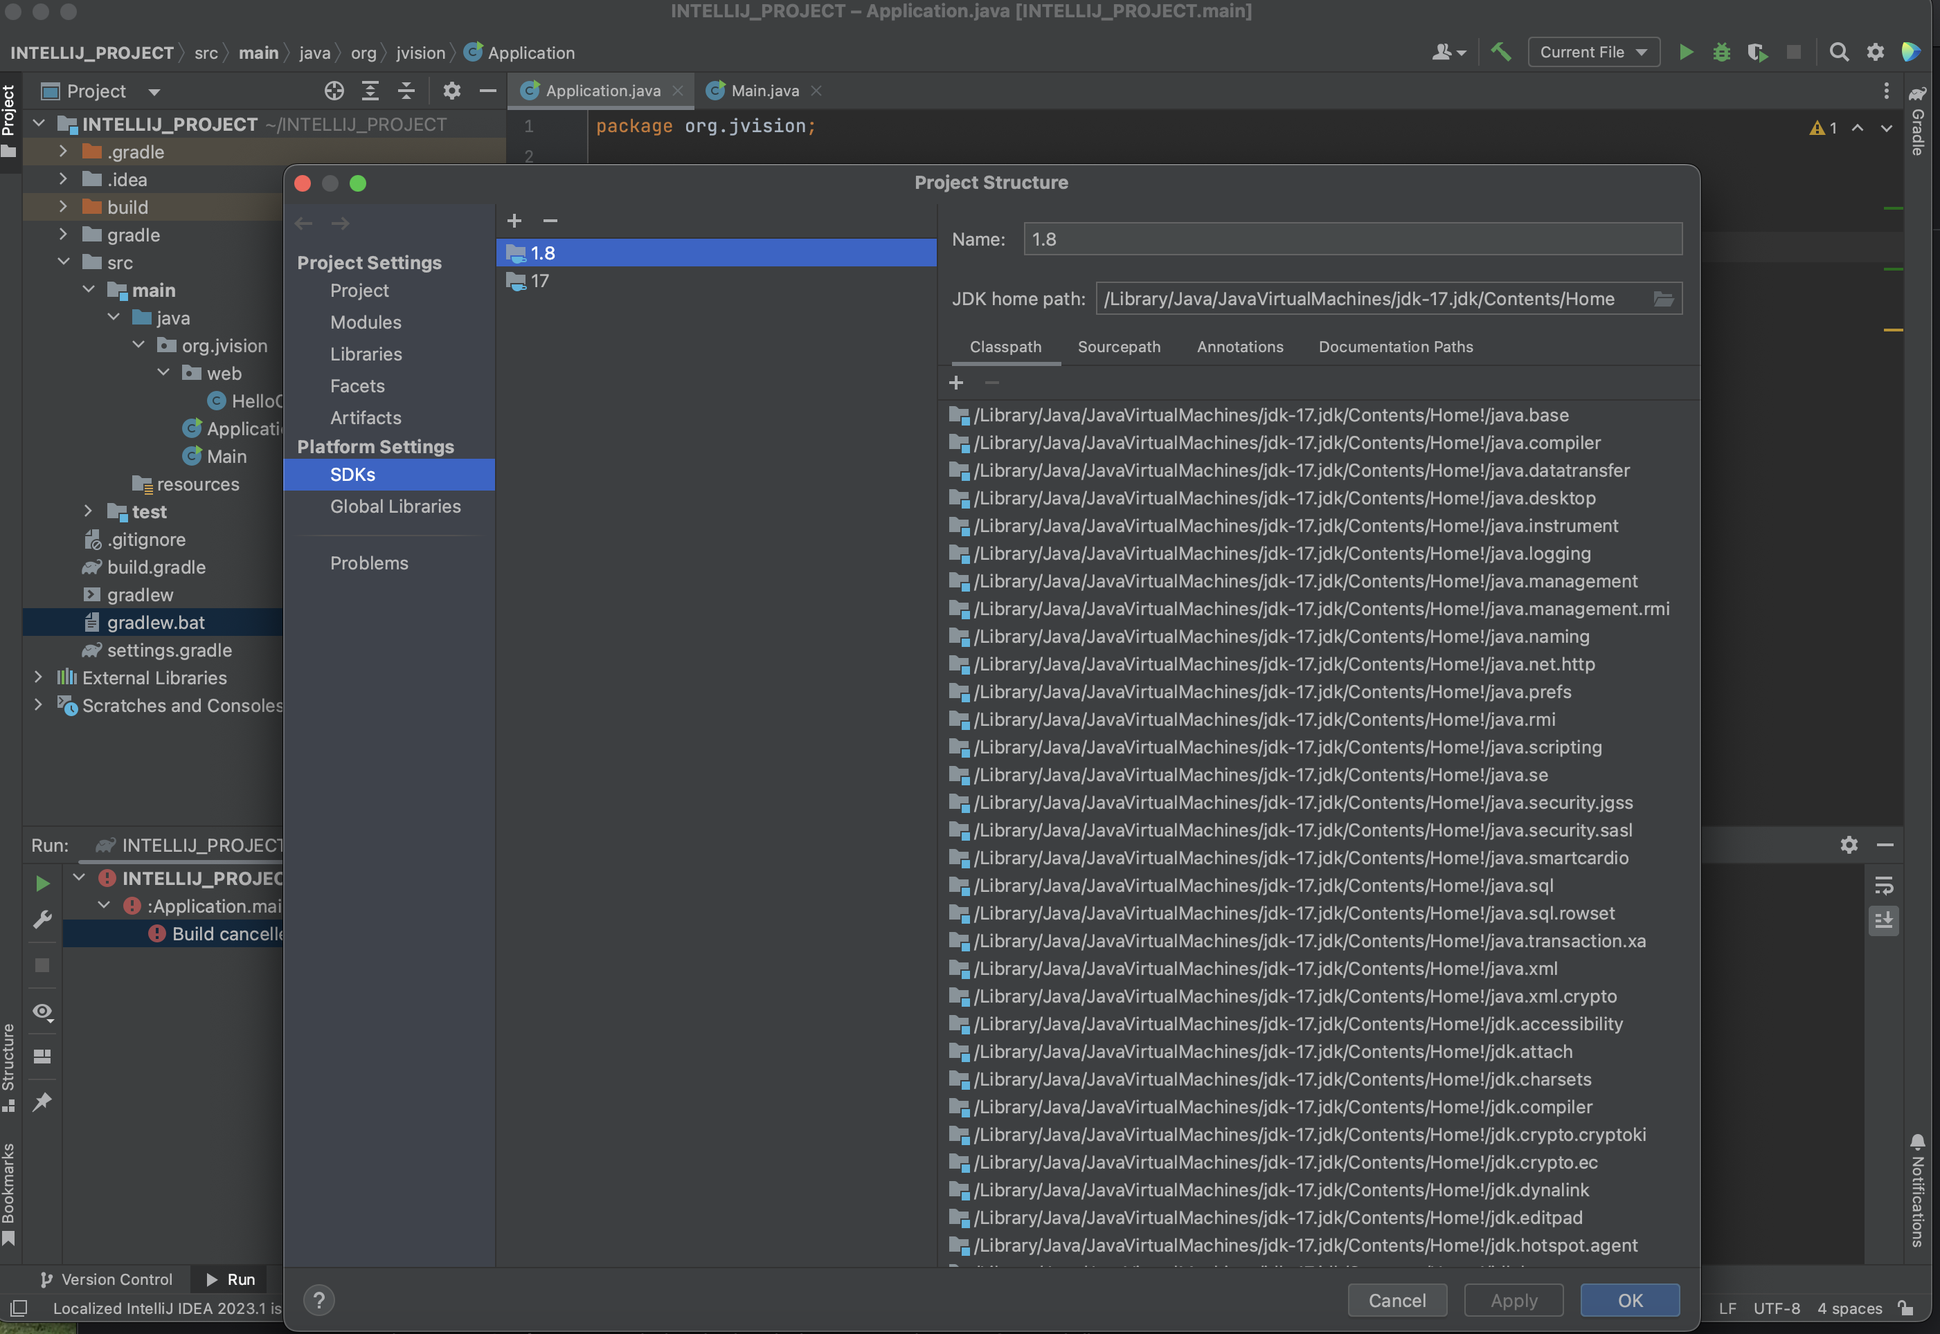This screenshot has width=1940, height=1334.
Task: Browse JDK home path folder icon
Action: (1663, 298)
